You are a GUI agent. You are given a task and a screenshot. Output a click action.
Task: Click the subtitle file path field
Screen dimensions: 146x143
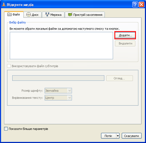click(58, 78)
